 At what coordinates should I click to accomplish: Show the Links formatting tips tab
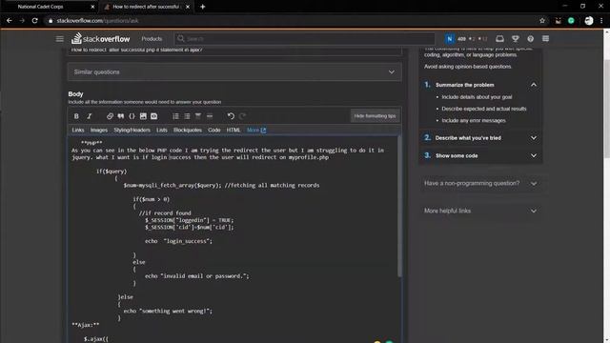(x=78, y=130)
